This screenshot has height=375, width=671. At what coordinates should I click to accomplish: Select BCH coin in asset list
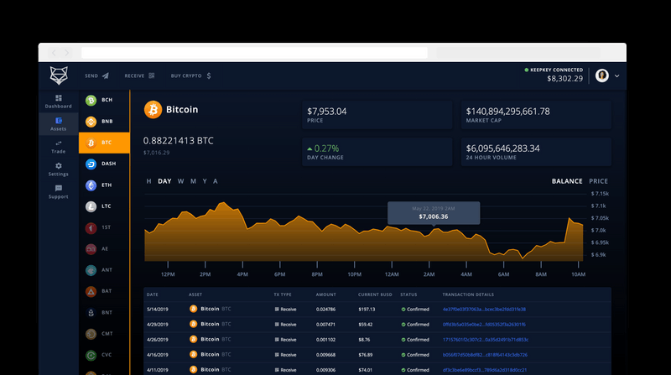(x=104, y=100)
